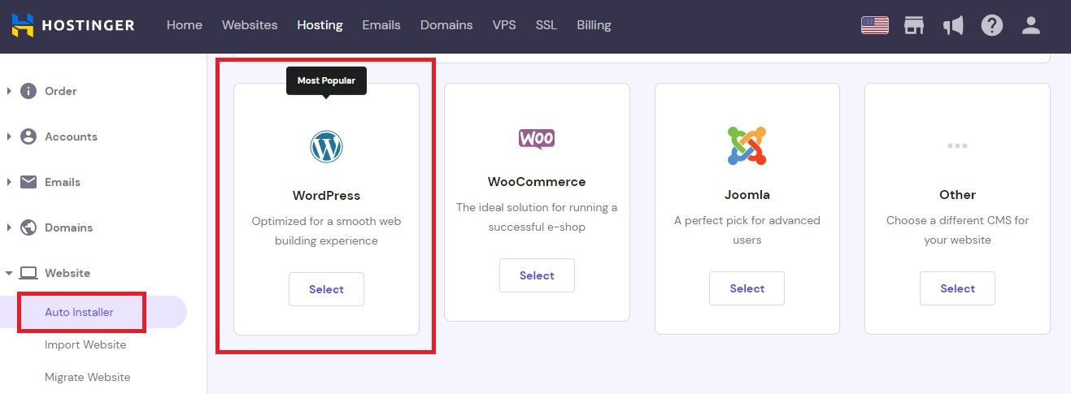Click the Order info icon in sidebar

pyautogui.click(x=28, y=91)
